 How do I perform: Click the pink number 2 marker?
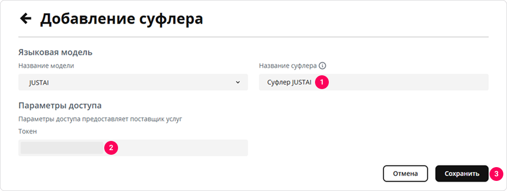pos(111,148)
